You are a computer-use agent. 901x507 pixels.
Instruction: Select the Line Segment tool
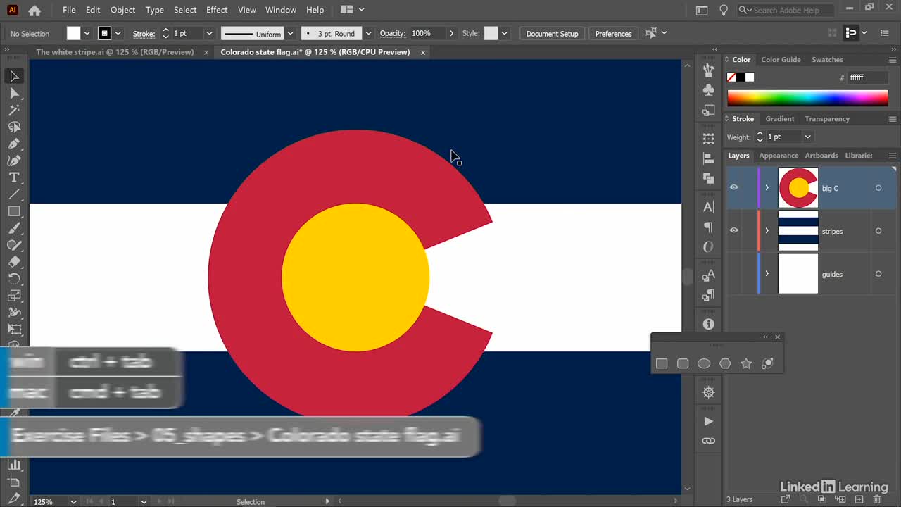(14, 194)
